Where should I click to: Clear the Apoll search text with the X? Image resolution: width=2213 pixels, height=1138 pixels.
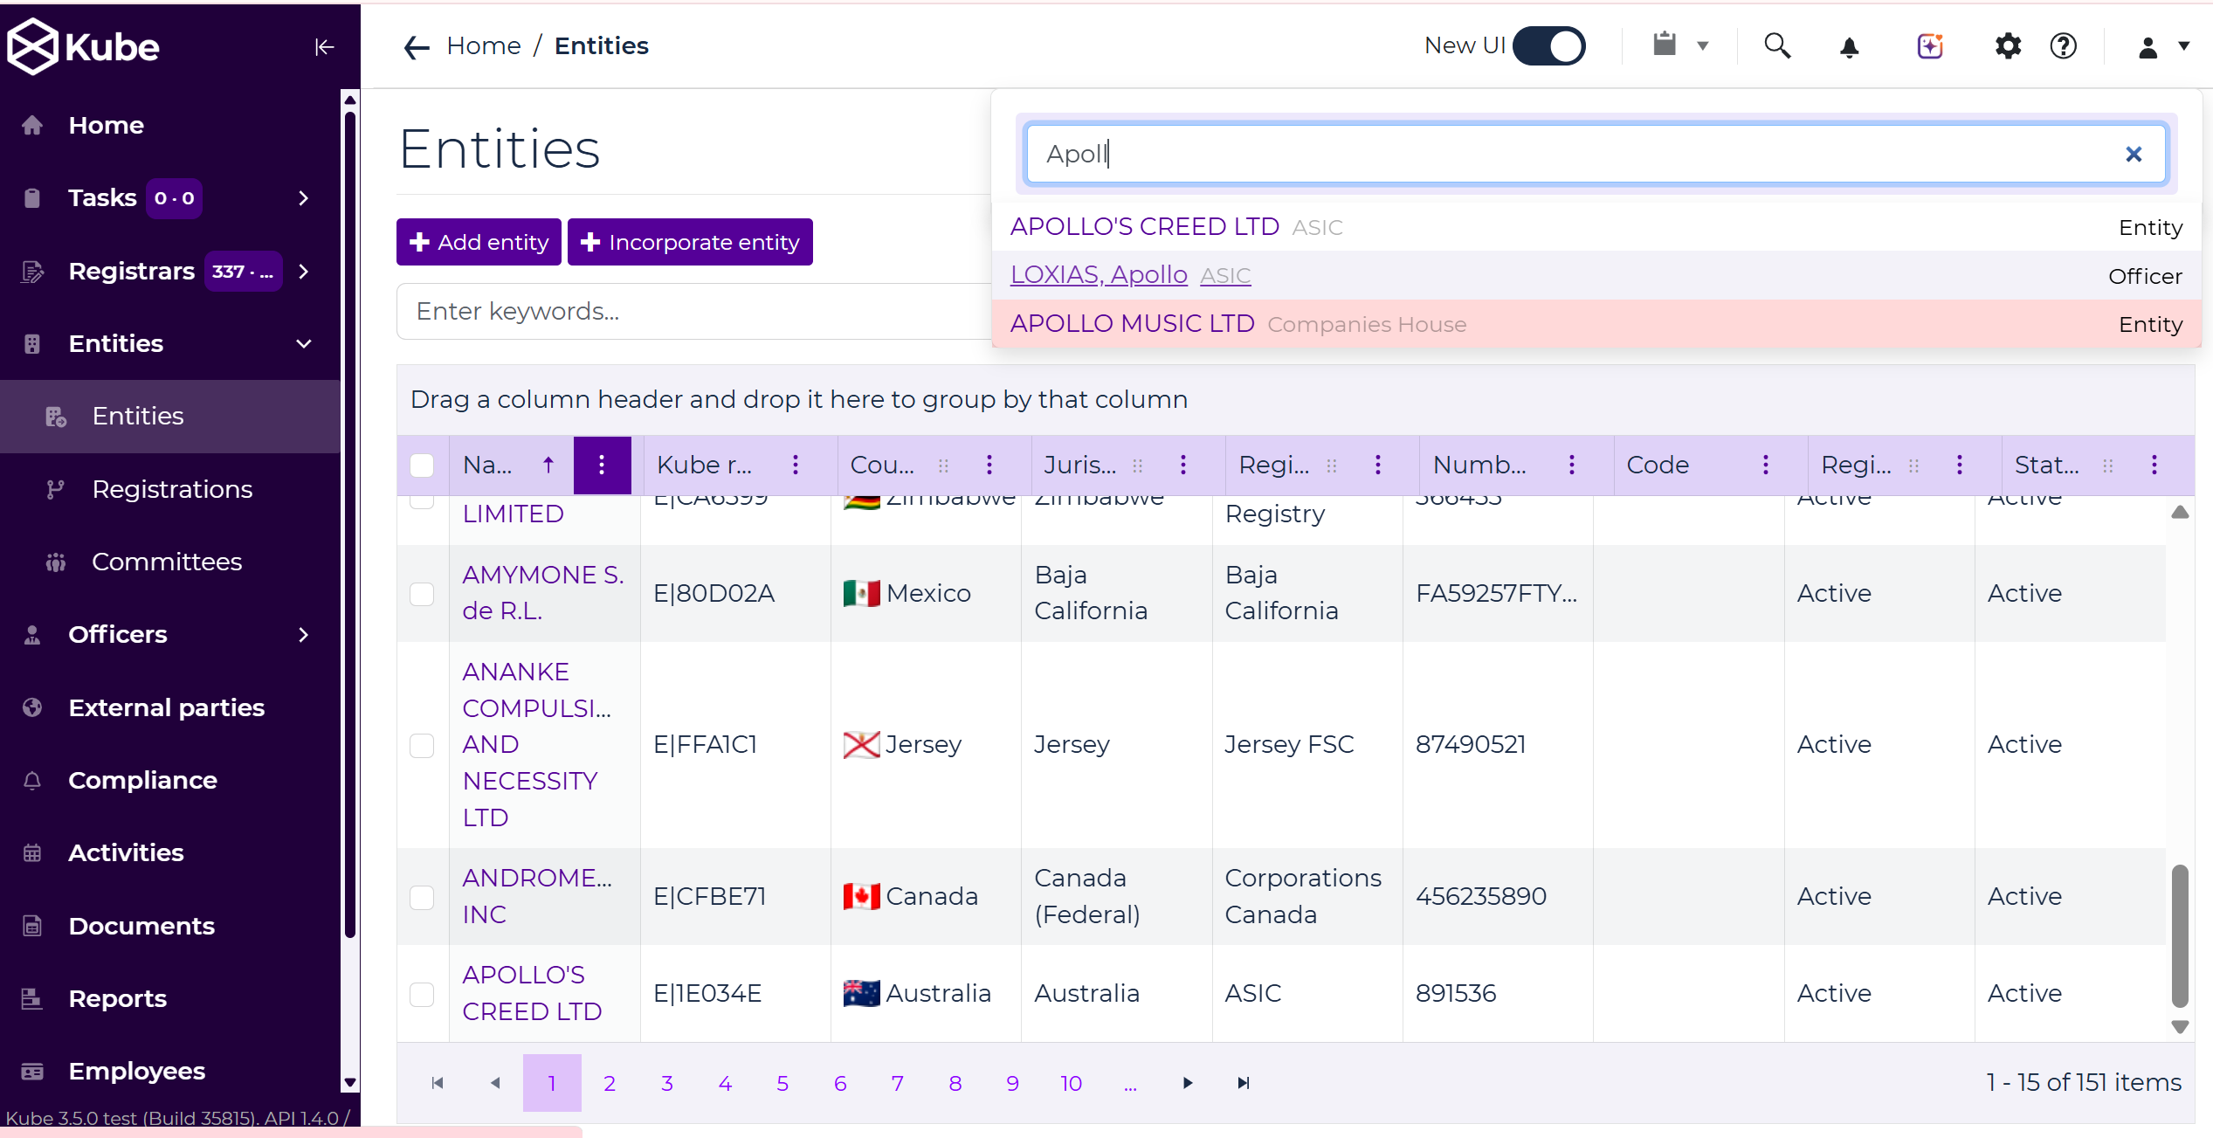pos(2134,154)
